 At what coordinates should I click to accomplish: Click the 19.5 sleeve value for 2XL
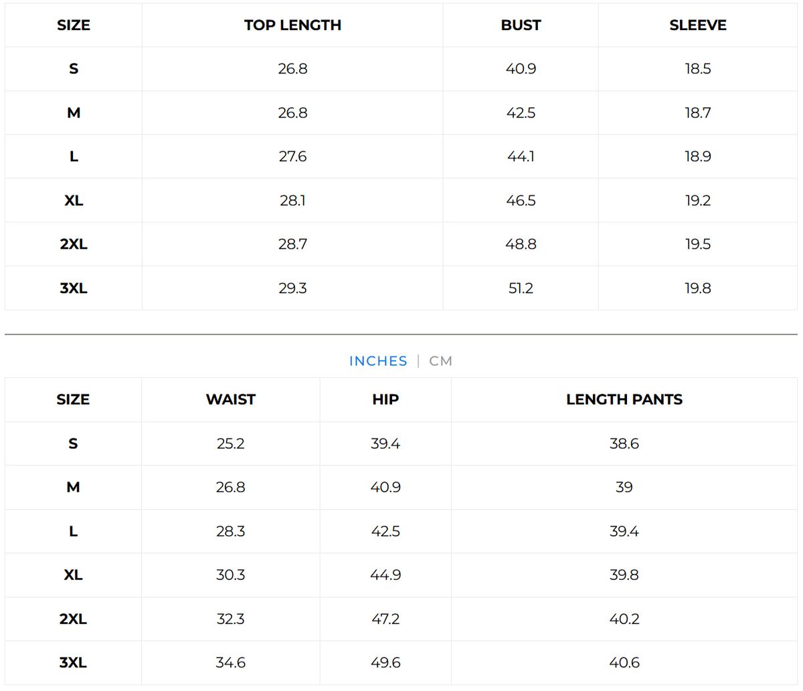pos(697,244)
